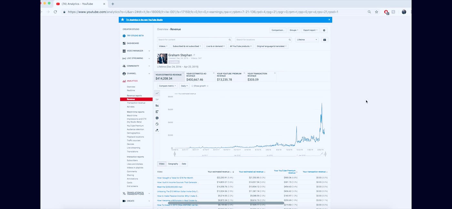Open the Lifetime date range dropdown
The image size is (452, 209).
[307, 40]
